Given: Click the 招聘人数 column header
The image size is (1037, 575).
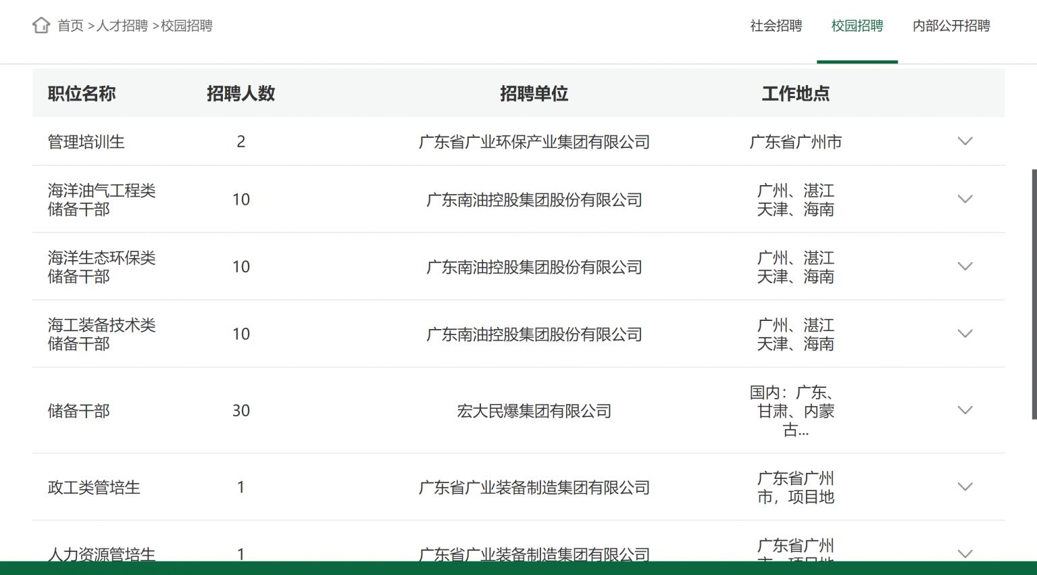Looking at the screenshot, I should pos(241,93).
